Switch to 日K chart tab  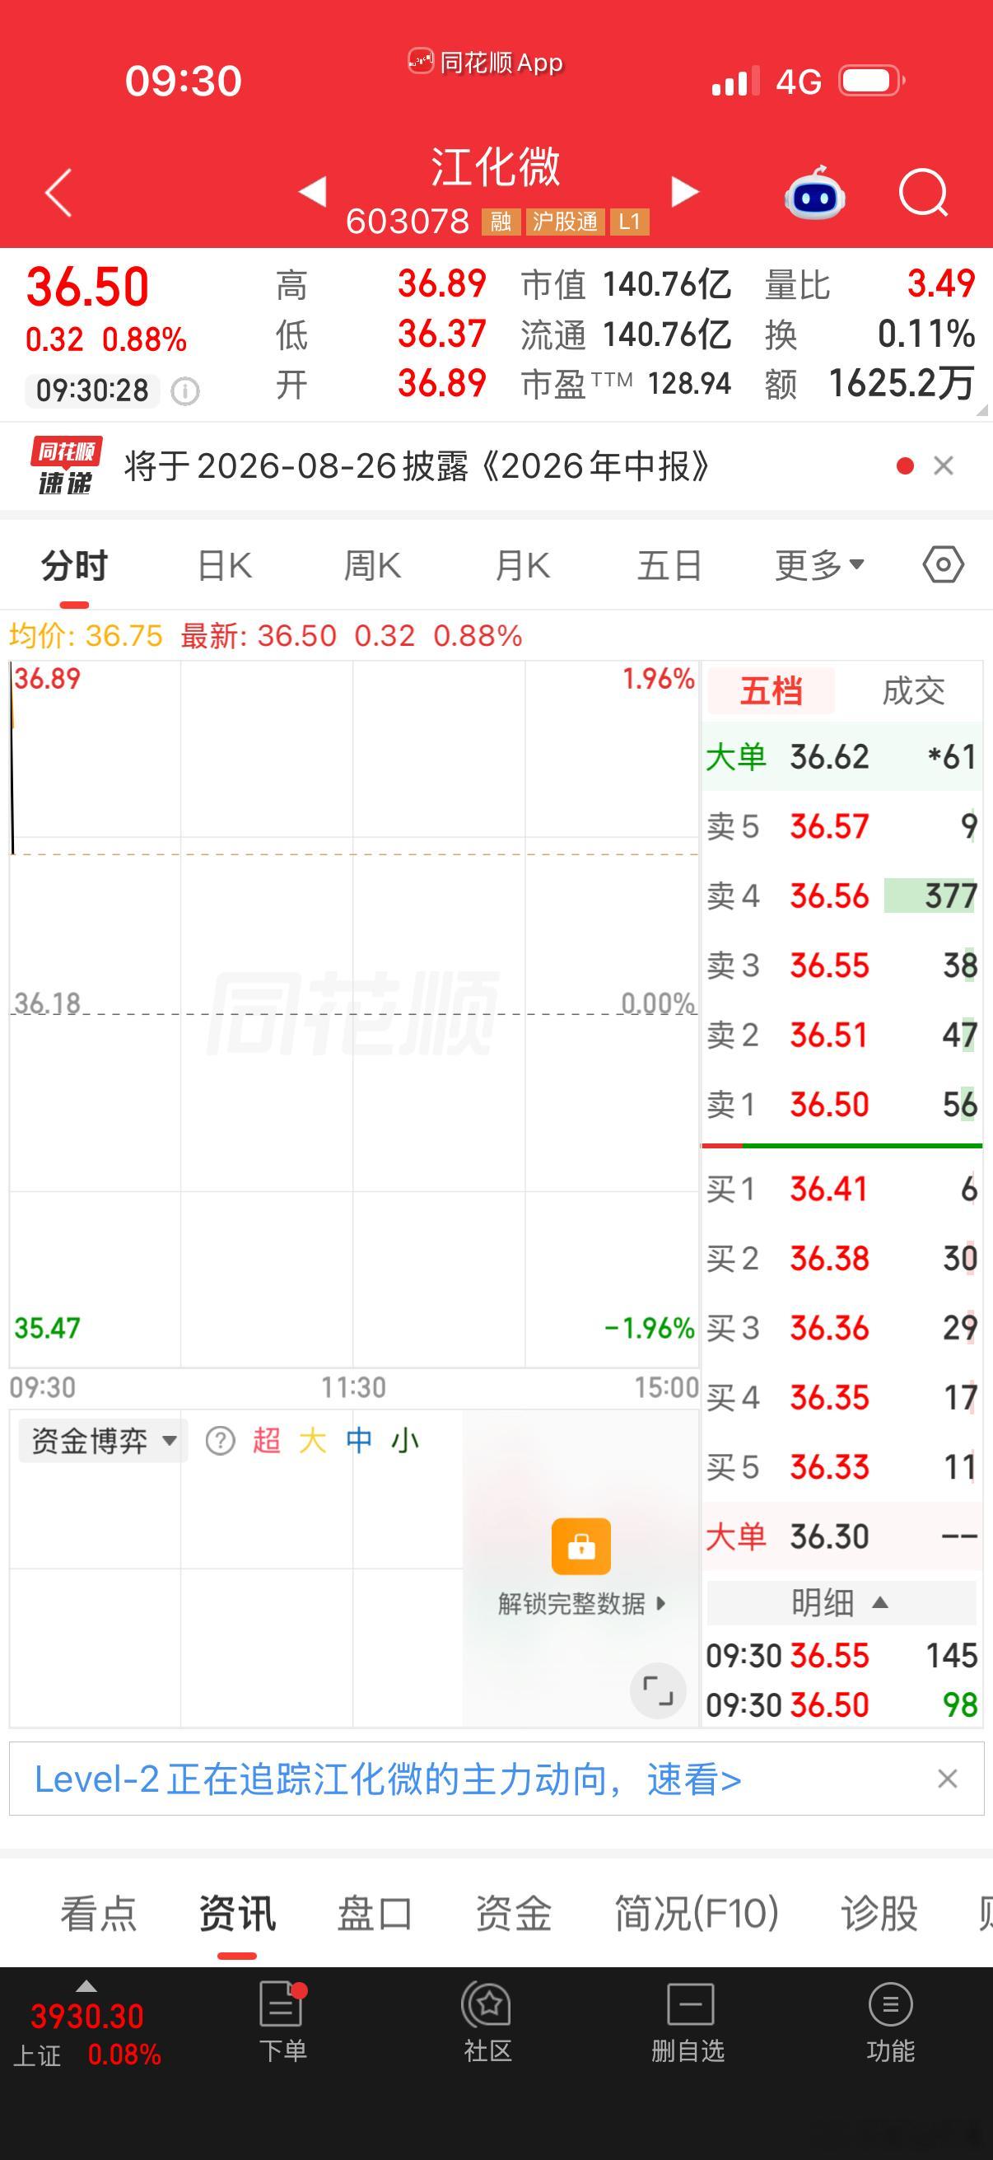tap(225, 566)
